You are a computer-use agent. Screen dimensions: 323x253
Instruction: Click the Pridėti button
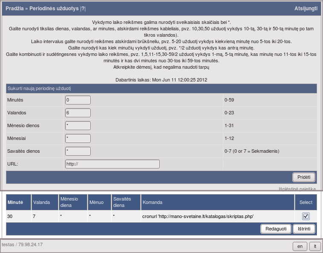(304, 177)
